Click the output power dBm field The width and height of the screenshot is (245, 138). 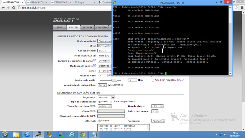click(x=132, y=80)
